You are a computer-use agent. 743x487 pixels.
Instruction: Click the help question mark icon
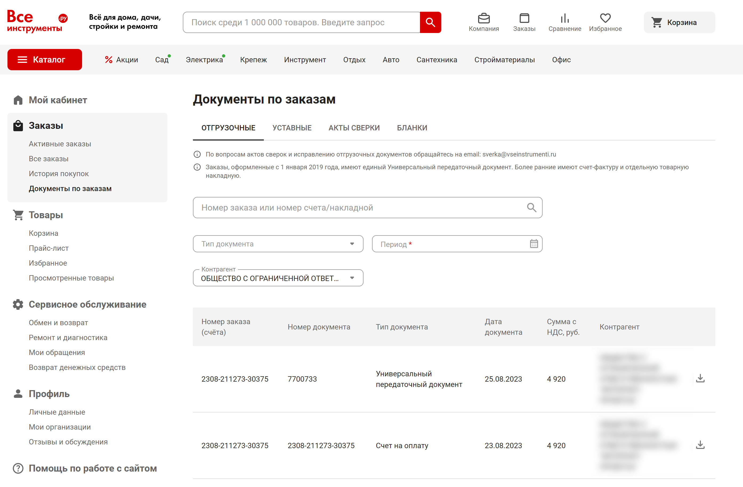(x=18, y=468)
